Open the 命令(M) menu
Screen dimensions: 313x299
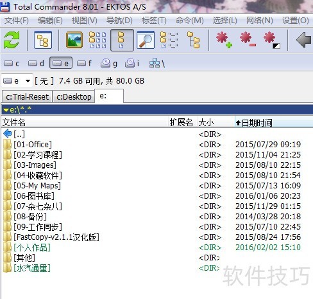(x=189, y=21)
